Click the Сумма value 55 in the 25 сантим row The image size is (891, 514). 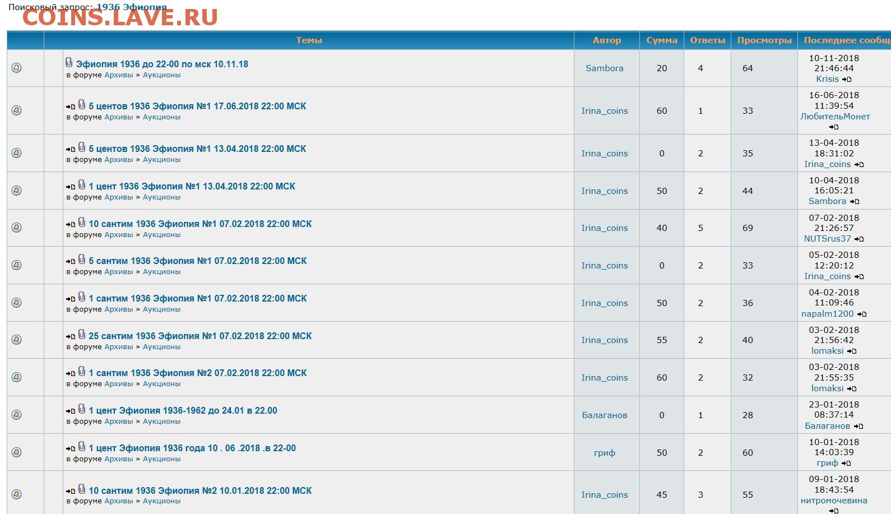[x=662, y=340]
